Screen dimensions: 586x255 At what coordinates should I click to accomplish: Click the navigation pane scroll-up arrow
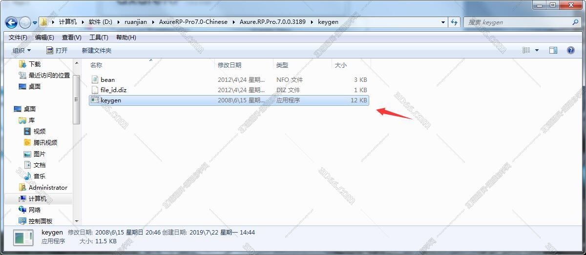pos(77,63)
